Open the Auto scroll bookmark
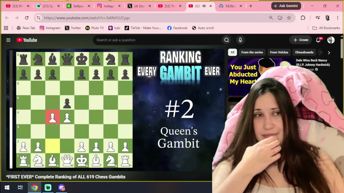 coord(203,28)
